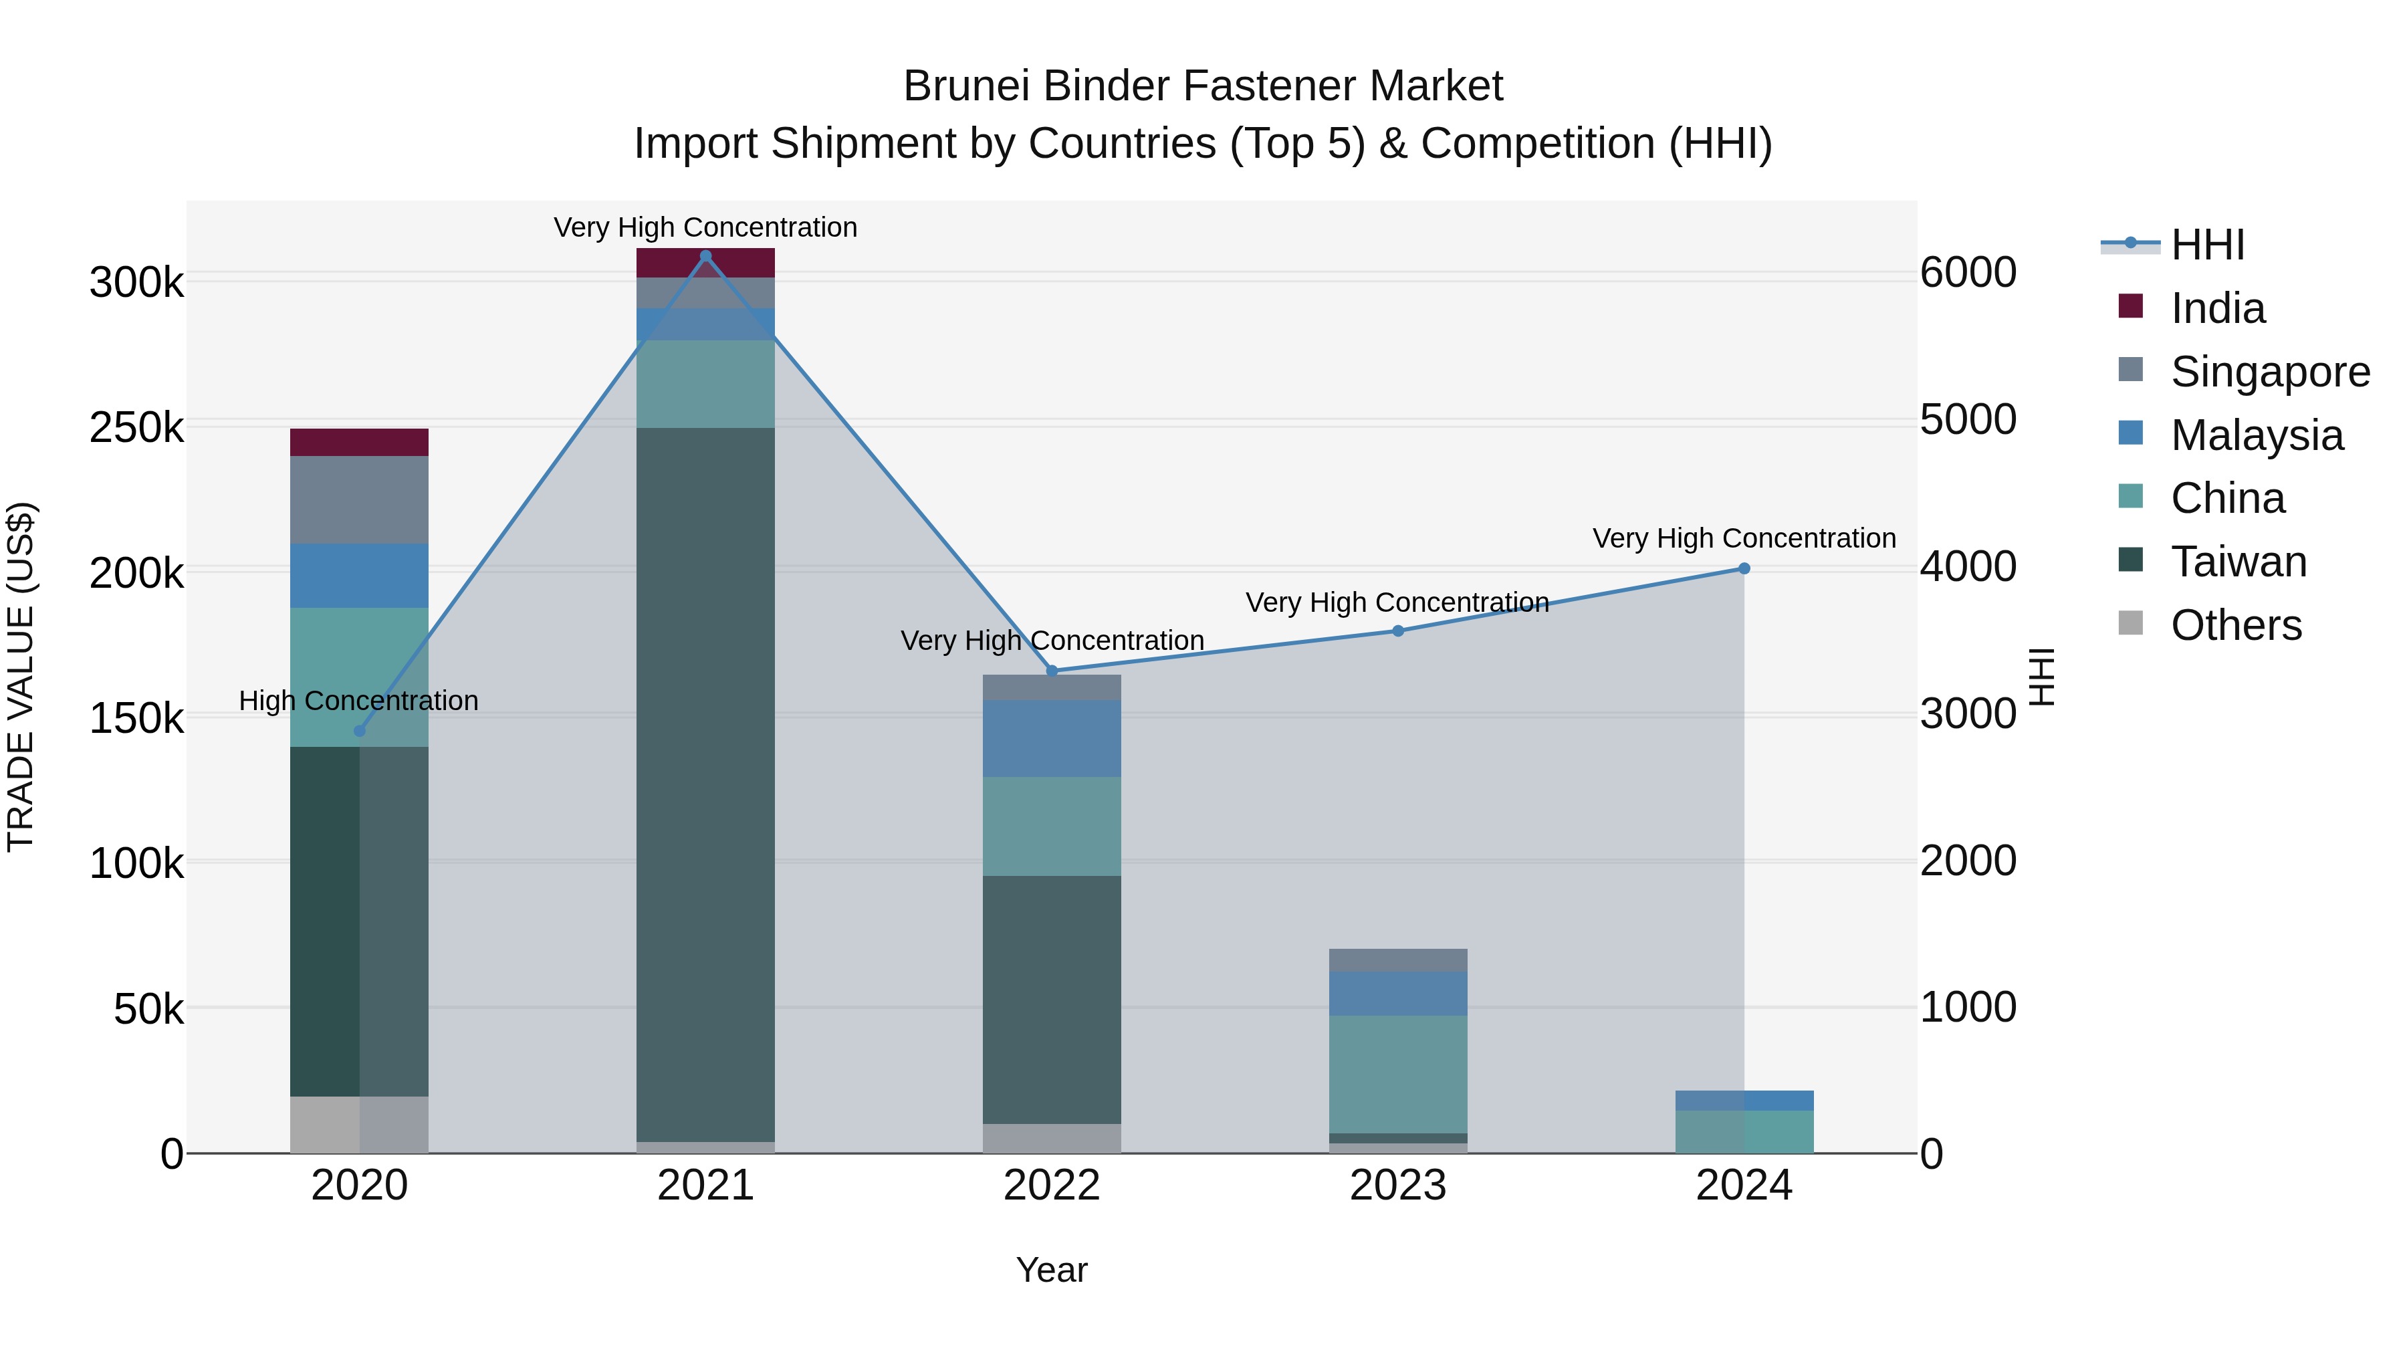Screen dimensions: 2407x1354
Task: Click the Malaysia legend color swatch
Action: 2130,433
